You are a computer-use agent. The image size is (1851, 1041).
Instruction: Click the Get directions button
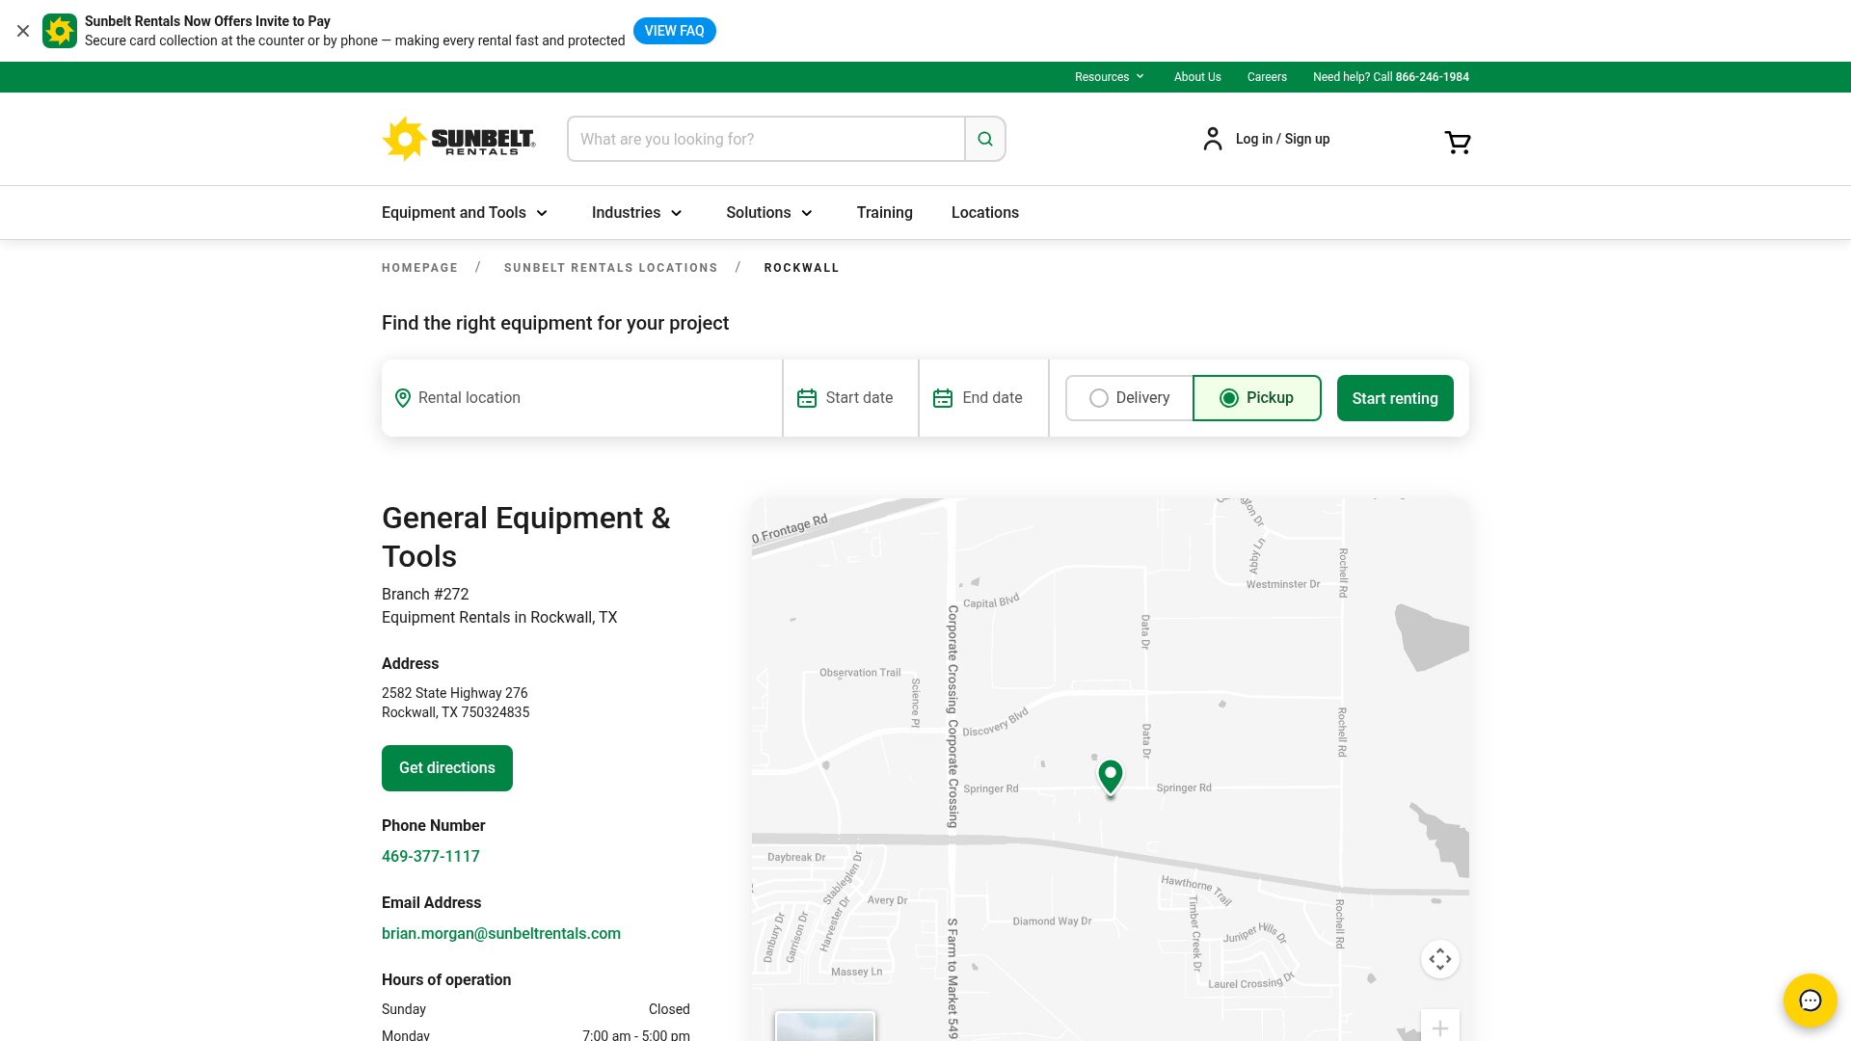446,767
